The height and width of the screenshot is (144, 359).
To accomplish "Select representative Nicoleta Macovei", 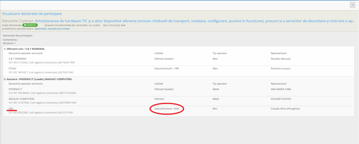I will point(281,59).
